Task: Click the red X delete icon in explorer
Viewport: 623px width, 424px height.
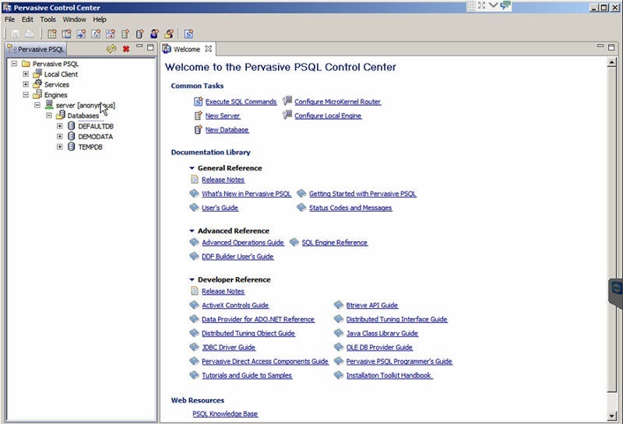Action: (126, 49)
